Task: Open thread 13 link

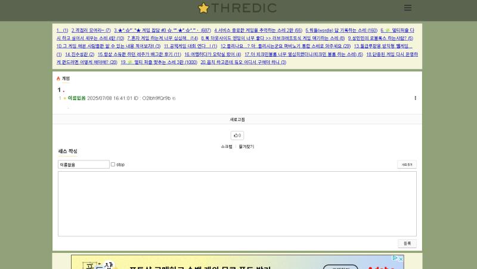Action: pyautogui.click(x=383, y=47)
